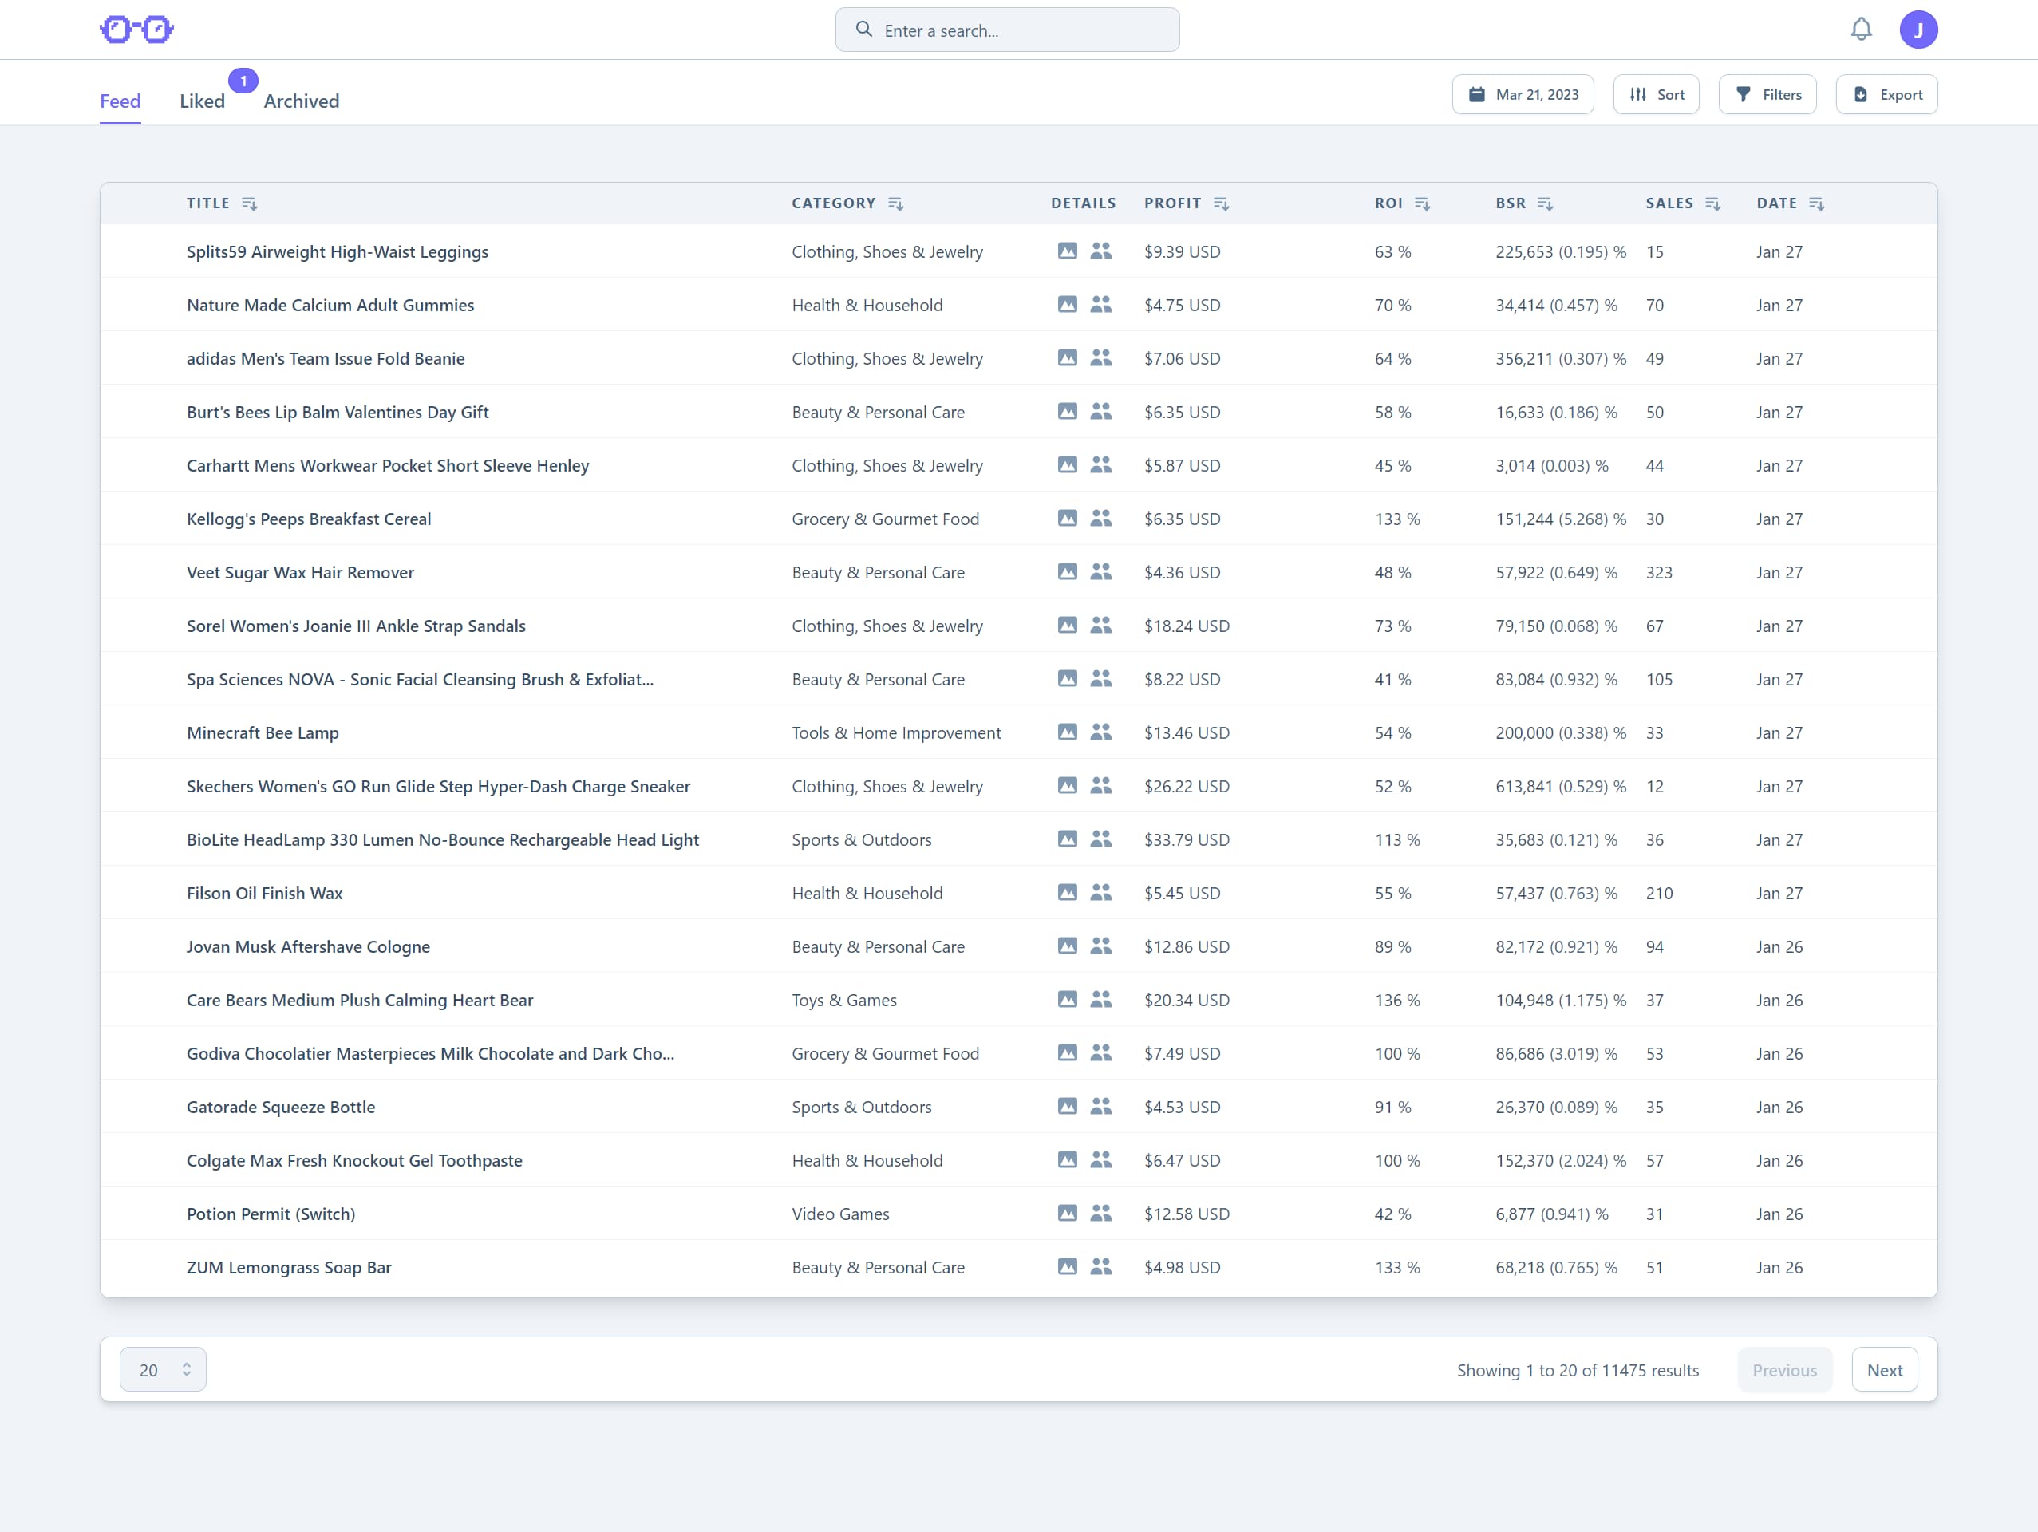Open Colgate Max Fresh Knockout Gel Toothpaste
Screen dimensions: 2038x1532
353,1160
